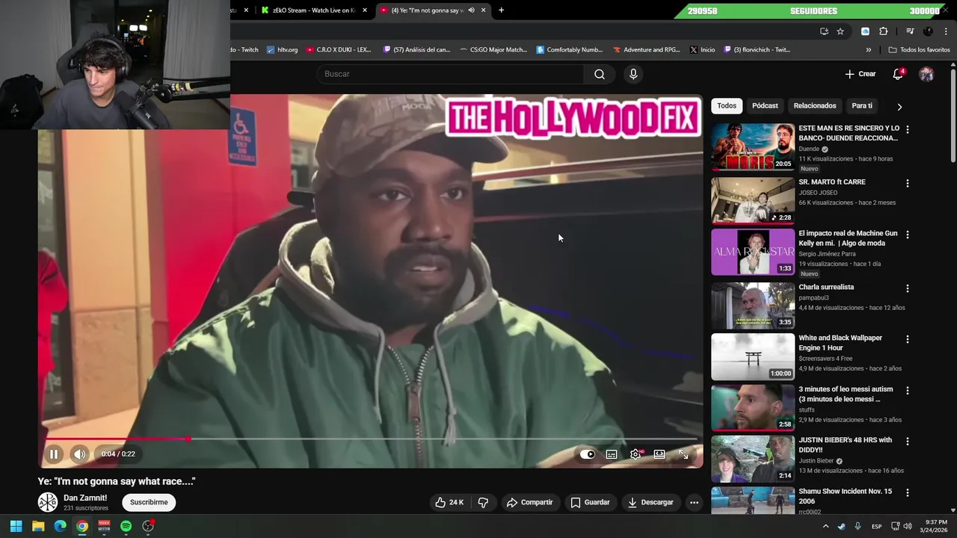
Task: Toggle the autoplay switch in the player
Action: click(588, 454)
